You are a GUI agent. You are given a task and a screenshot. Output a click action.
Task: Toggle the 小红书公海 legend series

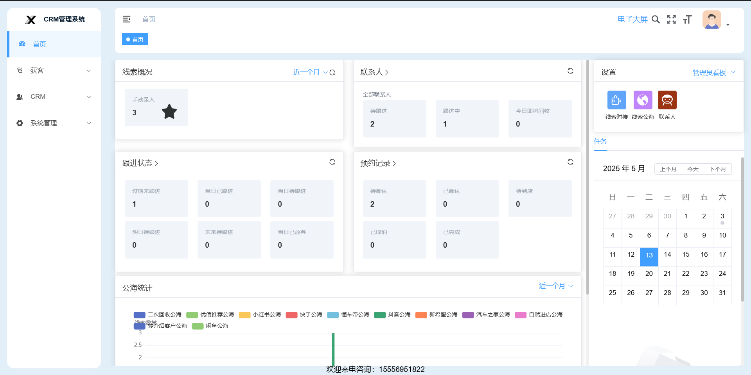pos(260,315)
